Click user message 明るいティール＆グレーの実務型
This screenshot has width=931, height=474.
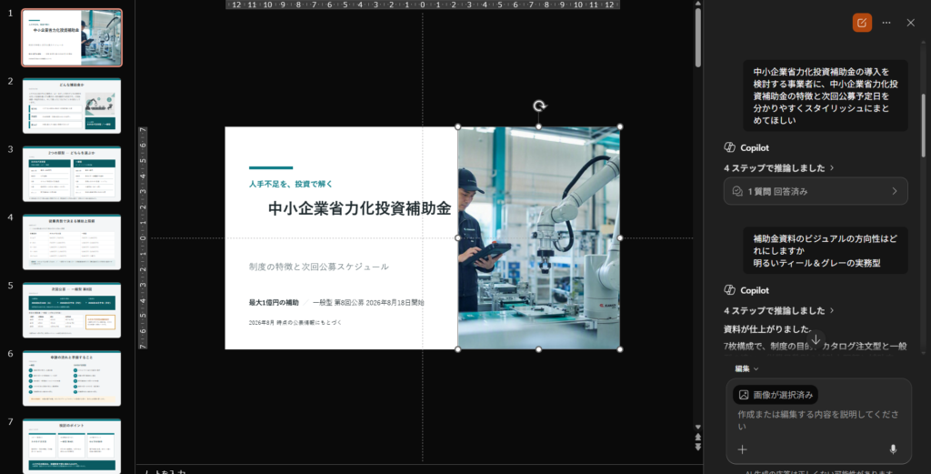[x=817, y=263]
